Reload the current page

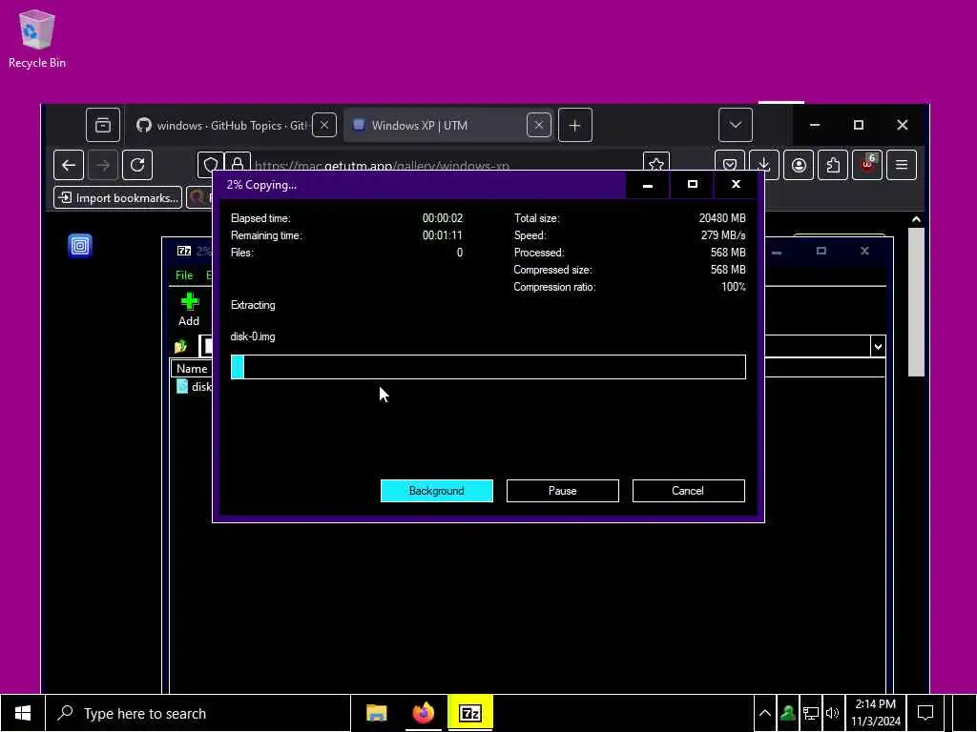[x=137, y=165]
